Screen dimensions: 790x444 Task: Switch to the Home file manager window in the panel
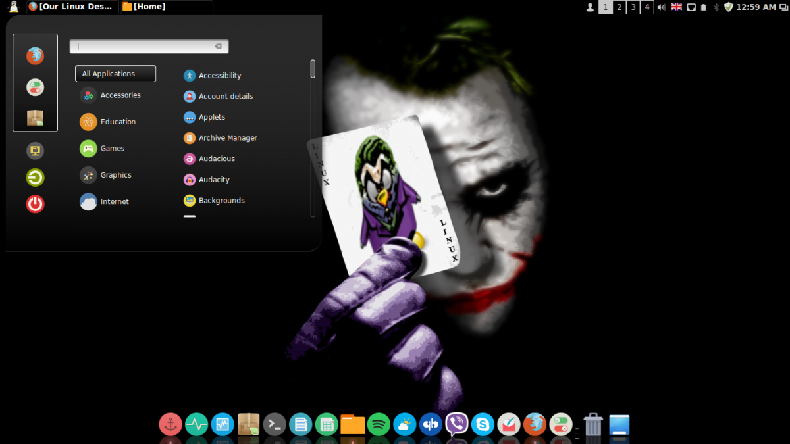[167, 7]
